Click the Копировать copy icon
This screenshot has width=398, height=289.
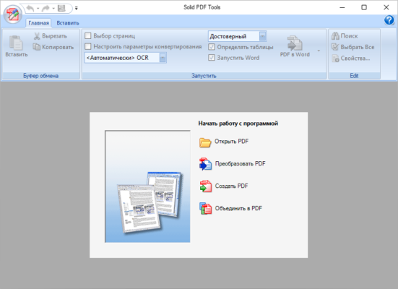37,47
